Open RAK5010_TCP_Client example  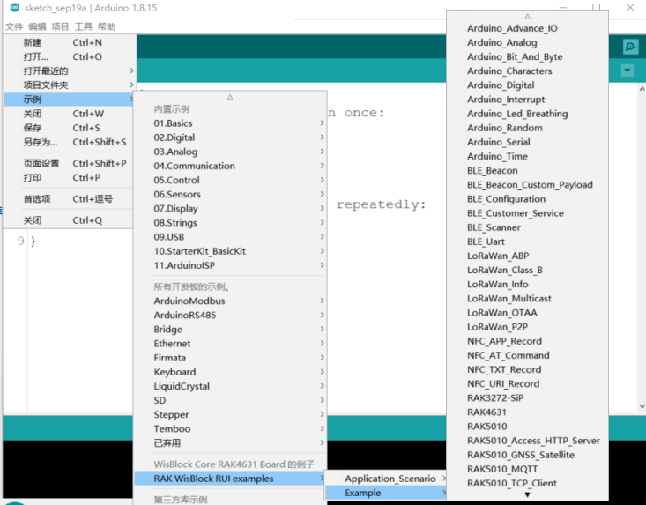pyautogui.click(x=527, y=483)
